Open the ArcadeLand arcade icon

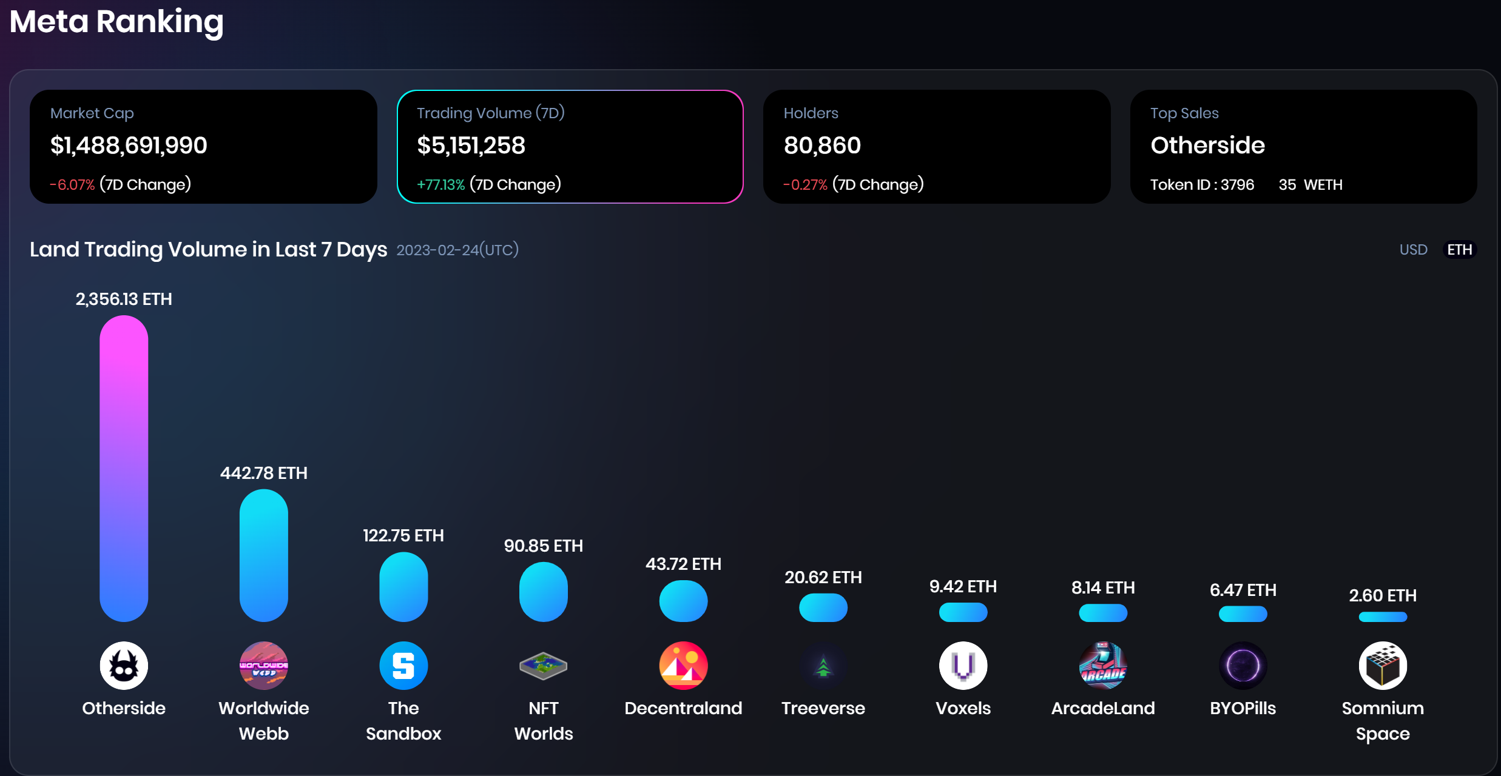pyautogui.click(x=1103, y=666)
